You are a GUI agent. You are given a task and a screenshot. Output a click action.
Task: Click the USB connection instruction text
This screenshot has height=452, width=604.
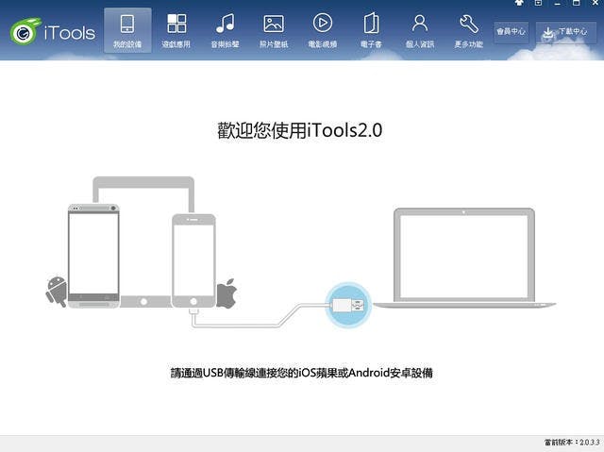coord(302,373)
